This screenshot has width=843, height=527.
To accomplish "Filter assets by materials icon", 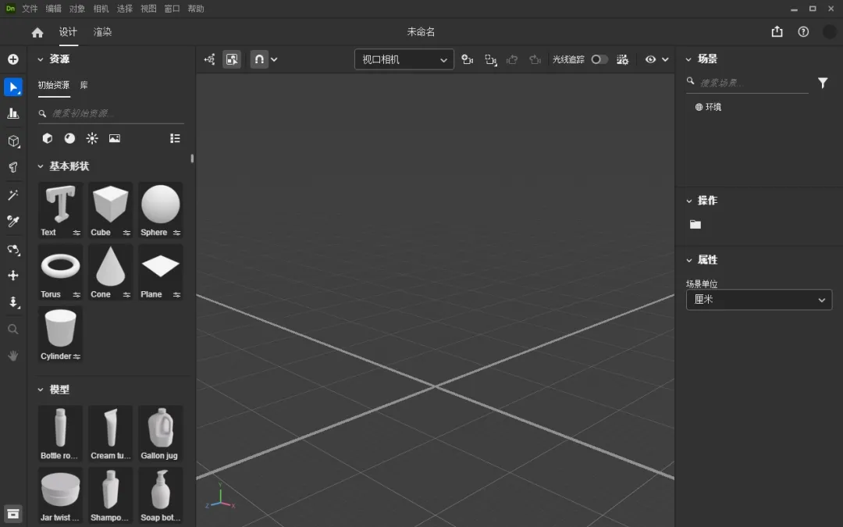I will 69,138.
